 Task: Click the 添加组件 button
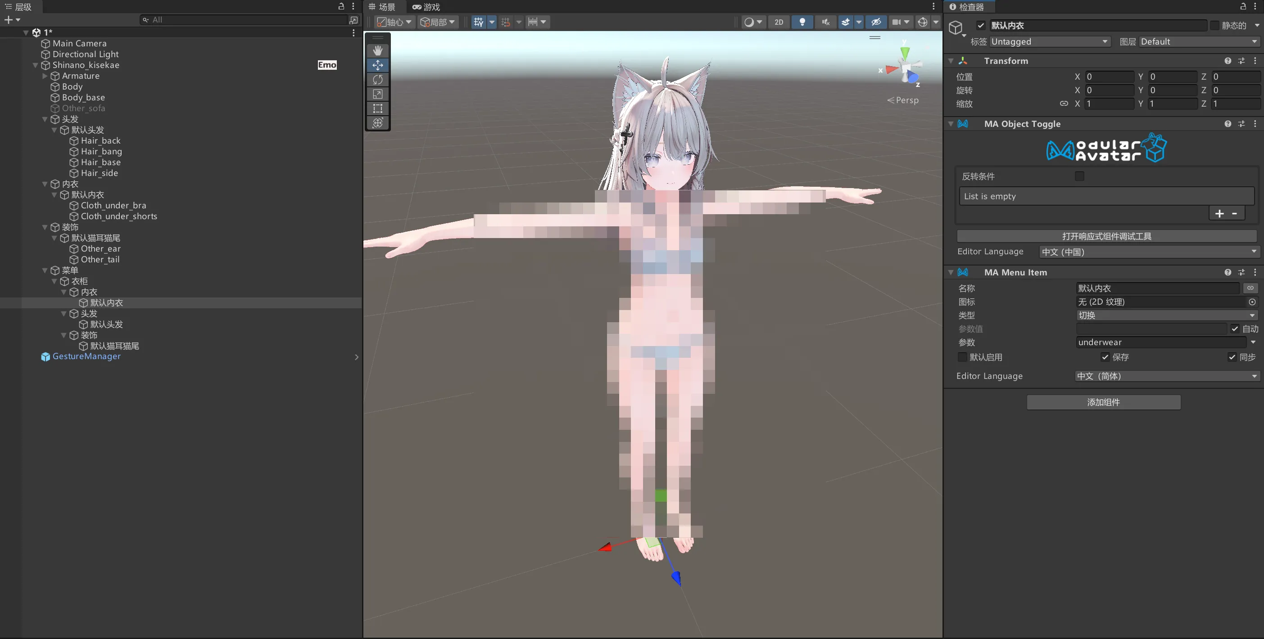pos(1104,402)
